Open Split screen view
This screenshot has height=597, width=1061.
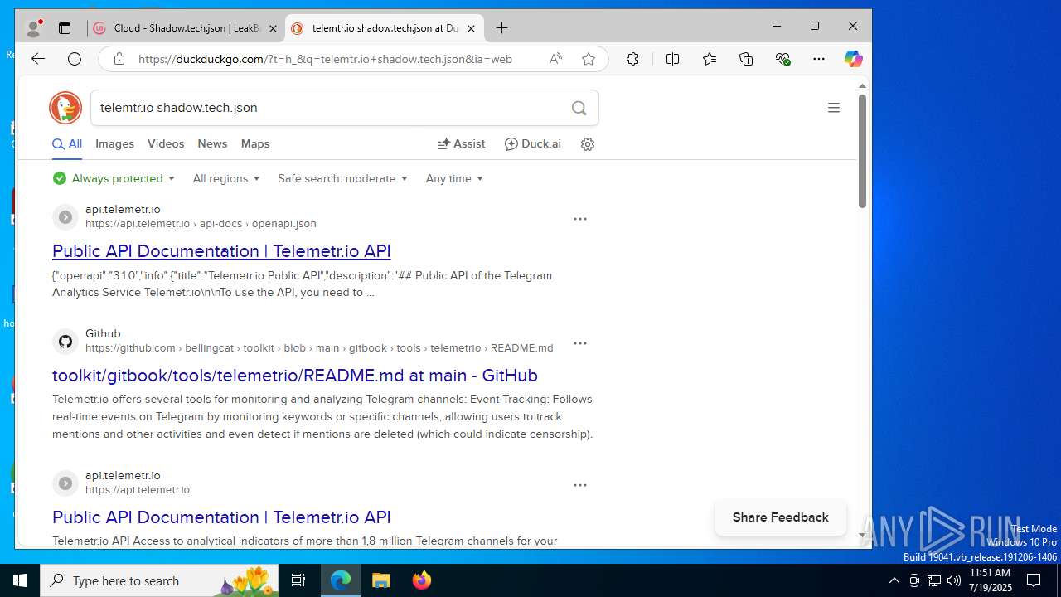[x=672, y=59]
